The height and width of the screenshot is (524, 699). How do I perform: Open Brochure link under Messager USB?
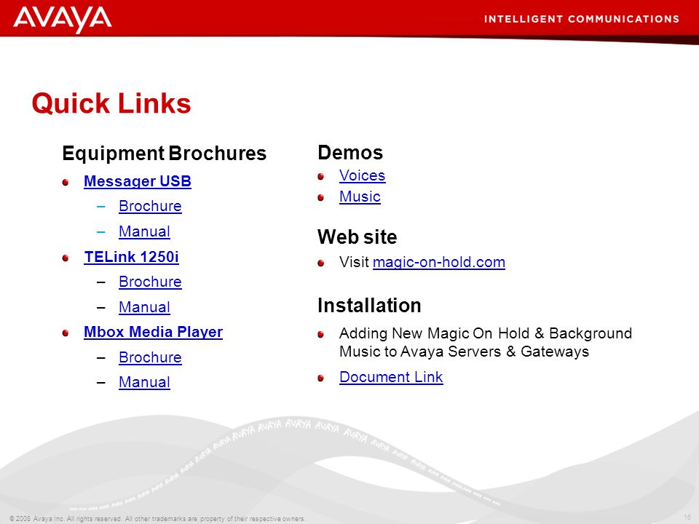[x=150, y=206]
